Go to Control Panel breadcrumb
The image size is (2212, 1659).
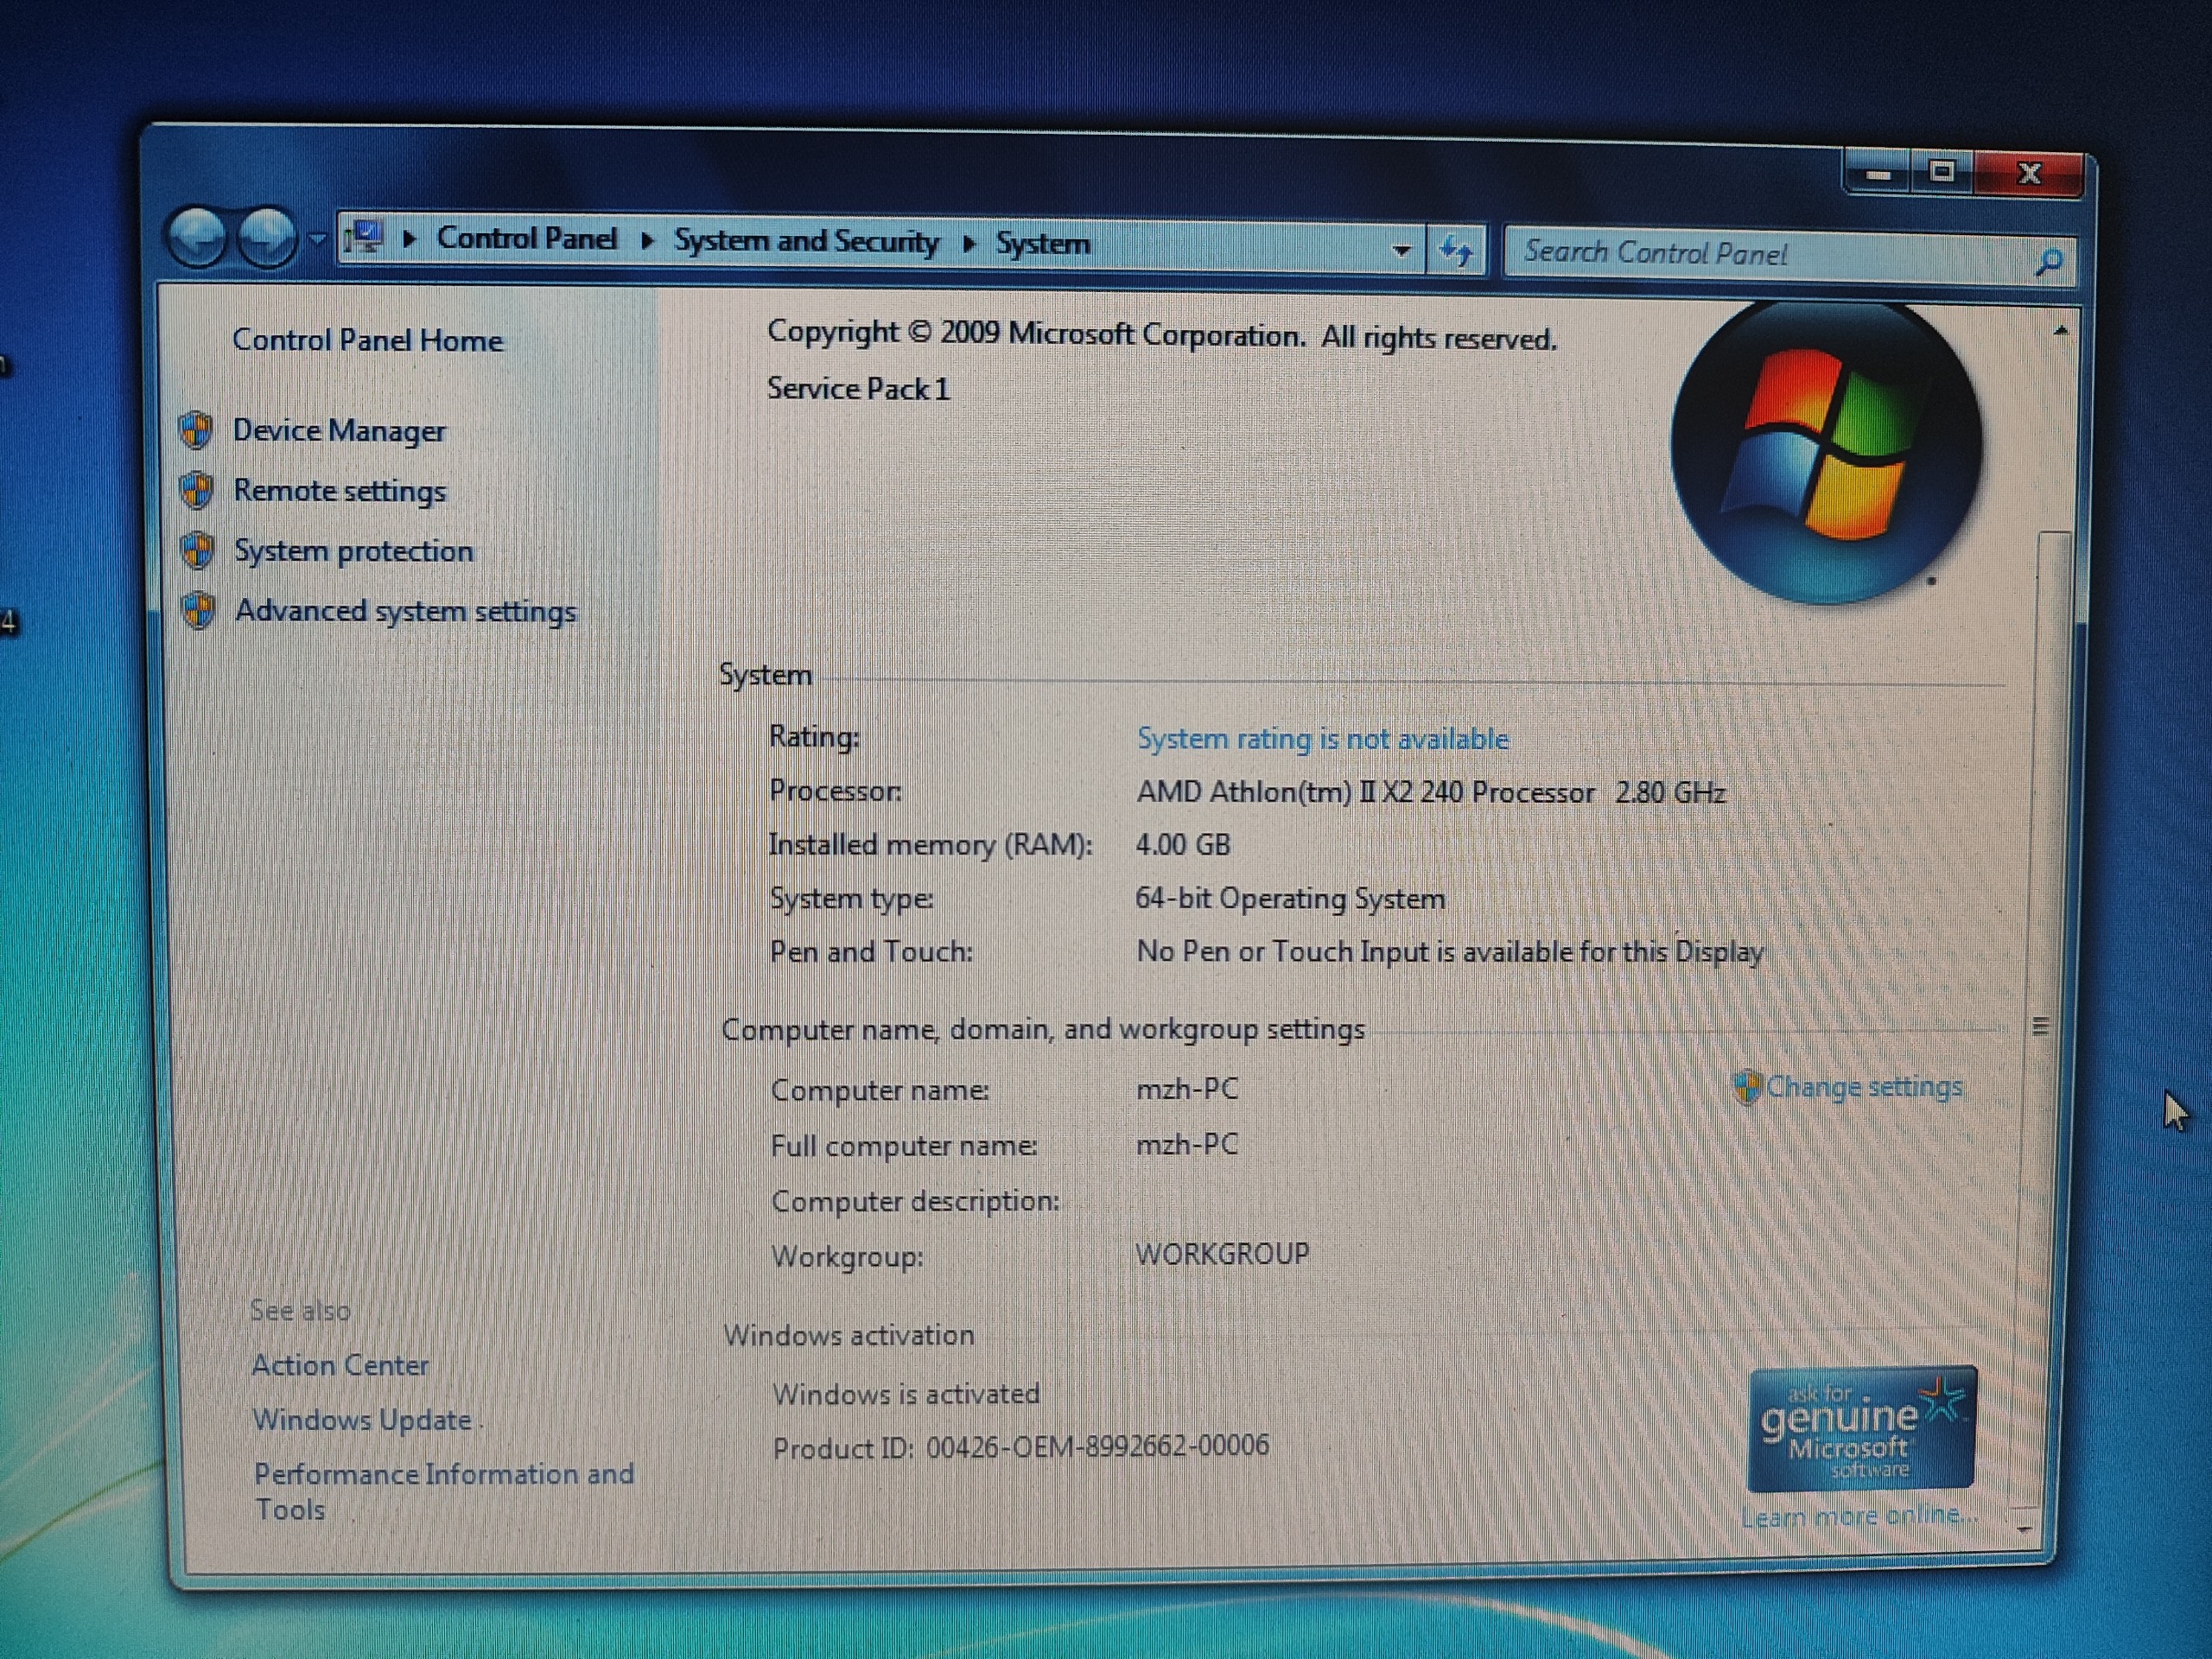coord(527,238)
